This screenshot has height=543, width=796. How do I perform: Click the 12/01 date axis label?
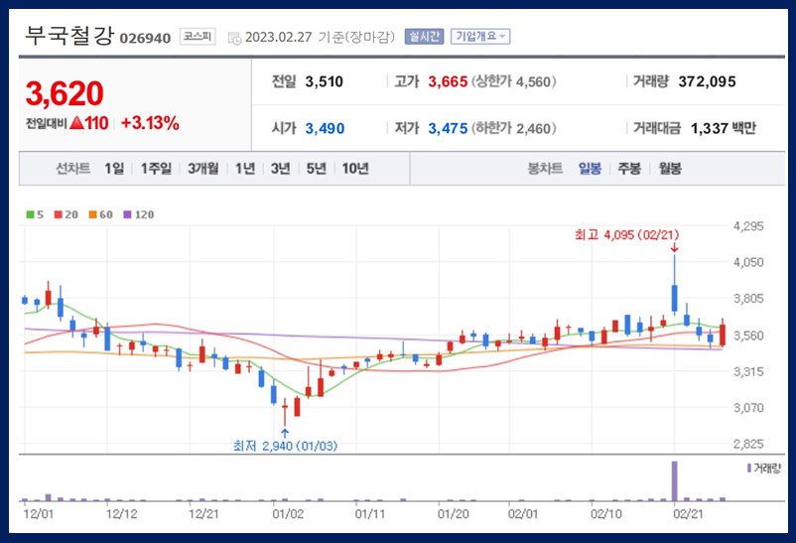[38, 514]
